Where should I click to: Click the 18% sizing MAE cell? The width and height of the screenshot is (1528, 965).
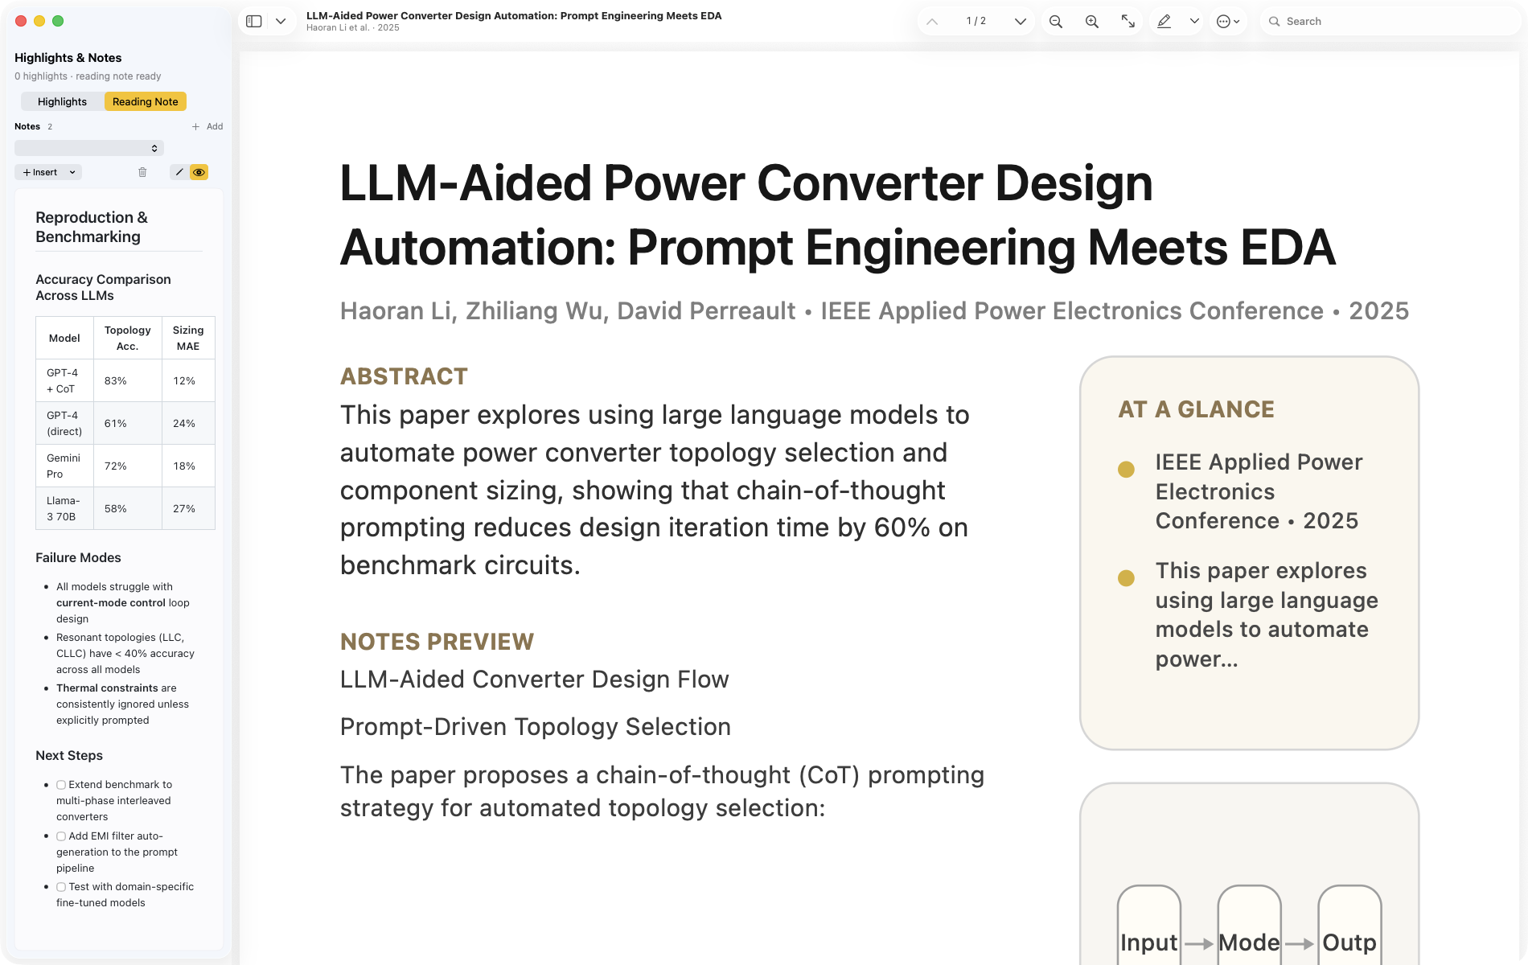click(x=188, y=466)
